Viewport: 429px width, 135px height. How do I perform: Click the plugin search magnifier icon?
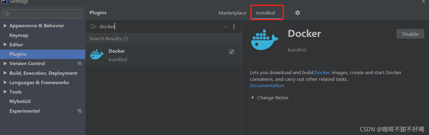point(93,27)
